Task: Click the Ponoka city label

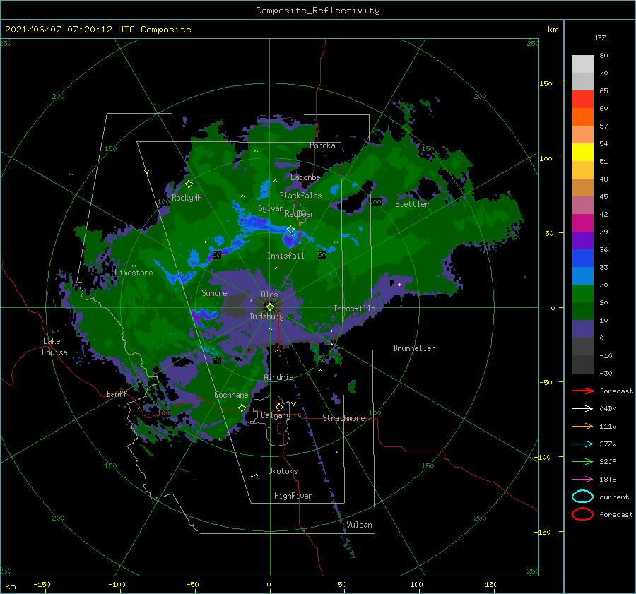Action: [322, 145]
